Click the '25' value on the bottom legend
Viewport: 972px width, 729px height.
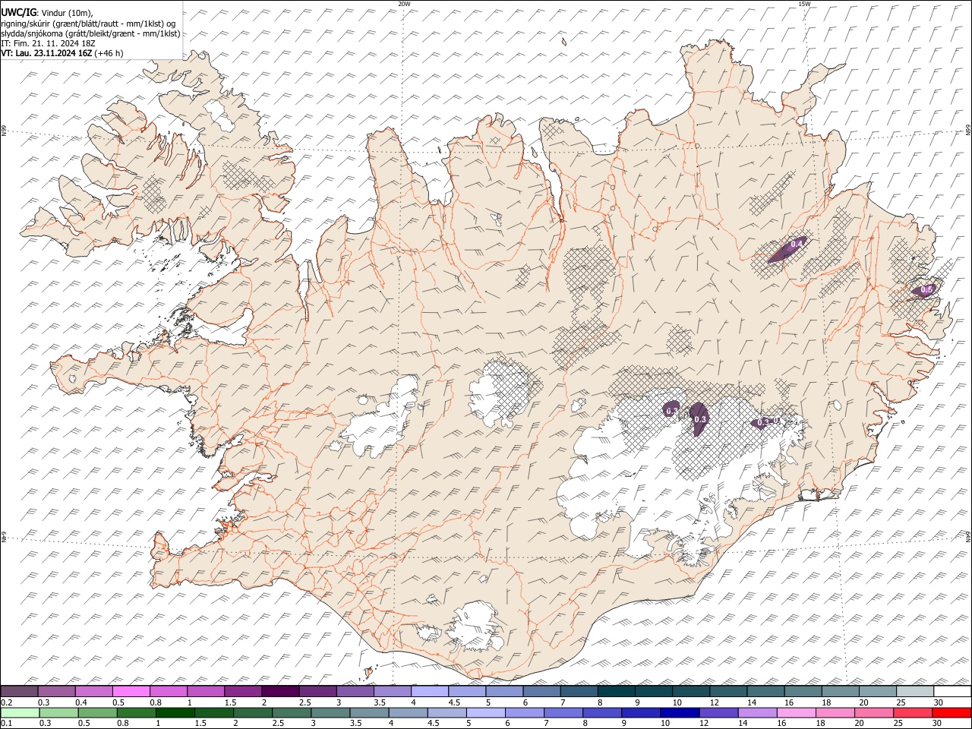point(898,723)
